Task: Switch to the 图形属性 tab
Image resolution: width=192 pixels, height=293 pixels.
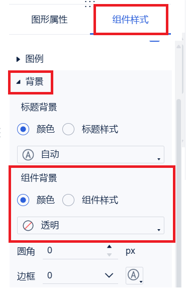Action: [x=49, y=20]
